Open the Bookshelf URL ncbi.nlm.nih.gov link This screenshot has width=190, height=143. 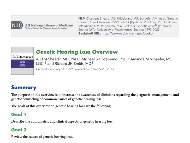(x=127, y=33)
